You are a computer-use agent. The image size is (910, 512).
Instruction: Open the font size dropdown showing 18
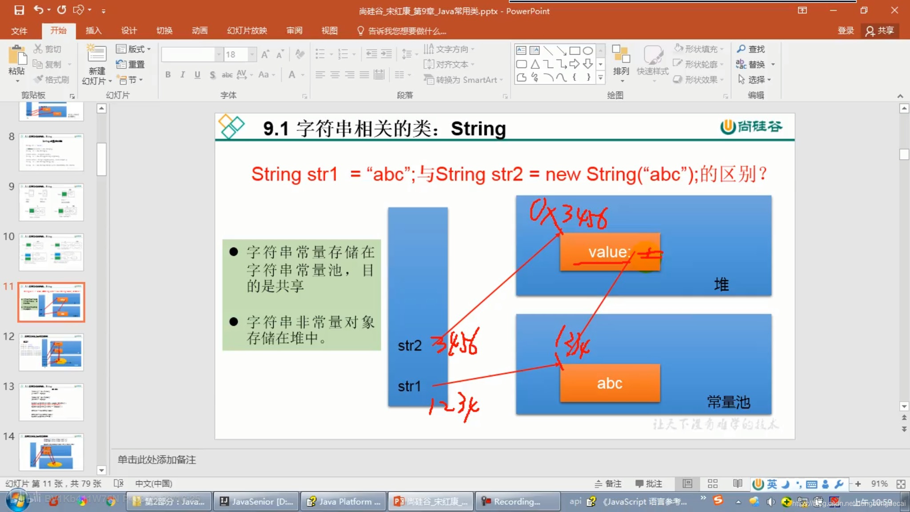[x=252, y=54]
